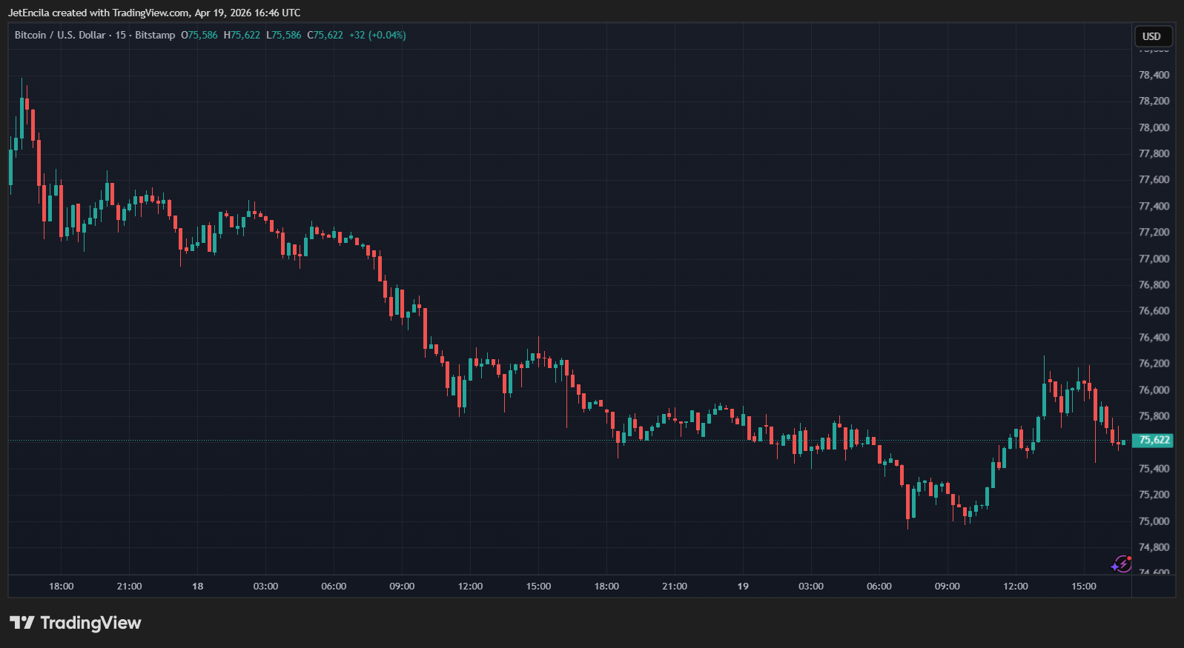The image size is (1184, 648).
Task: Click the high price value H75,622
Action: pos(242,35)
